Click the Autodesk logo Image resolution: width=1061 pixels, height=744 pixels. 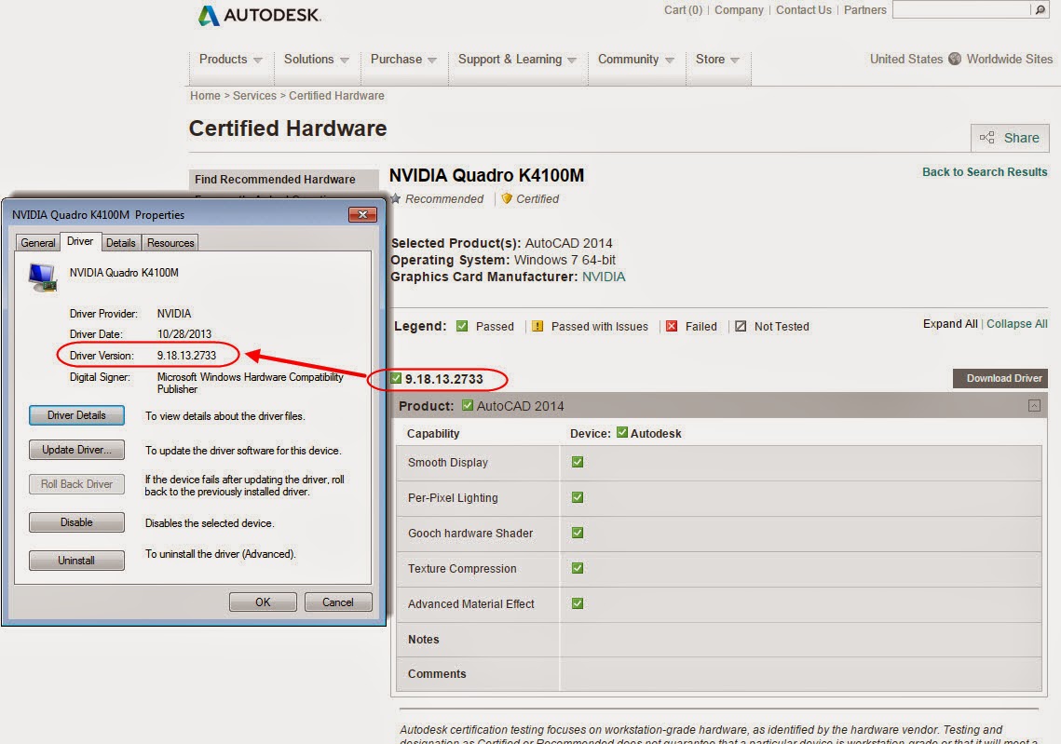[x=259, y=15]
